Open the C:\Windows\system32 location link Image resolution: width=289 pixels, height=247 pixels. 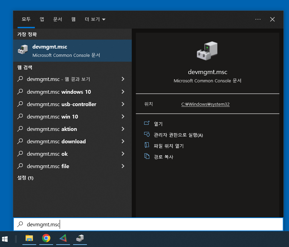[205, 104]
